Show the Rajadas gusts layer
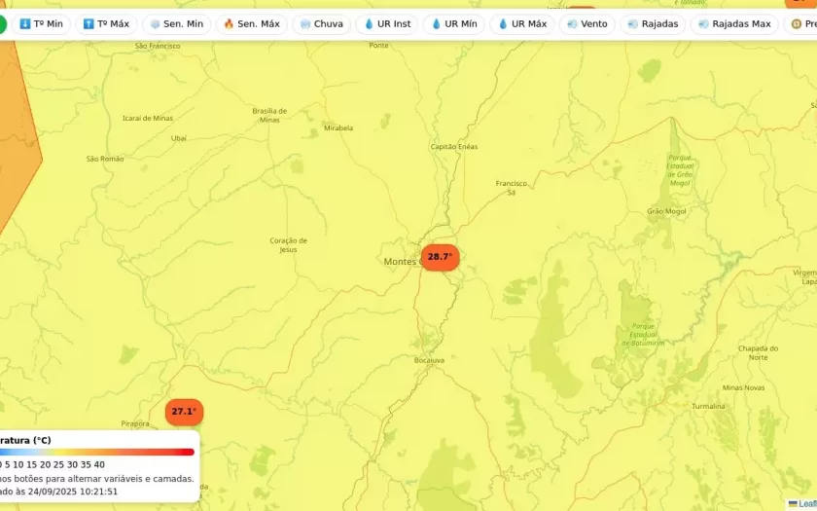 point(653,23)
